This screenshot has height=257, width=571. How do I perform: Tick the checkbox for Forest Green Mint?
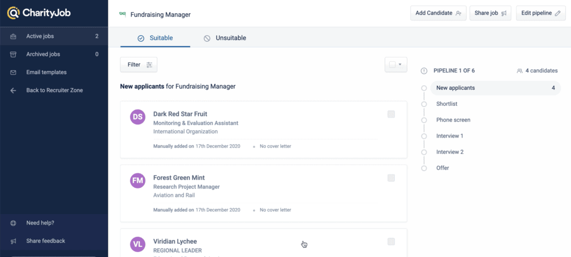[x=391, y=178]
